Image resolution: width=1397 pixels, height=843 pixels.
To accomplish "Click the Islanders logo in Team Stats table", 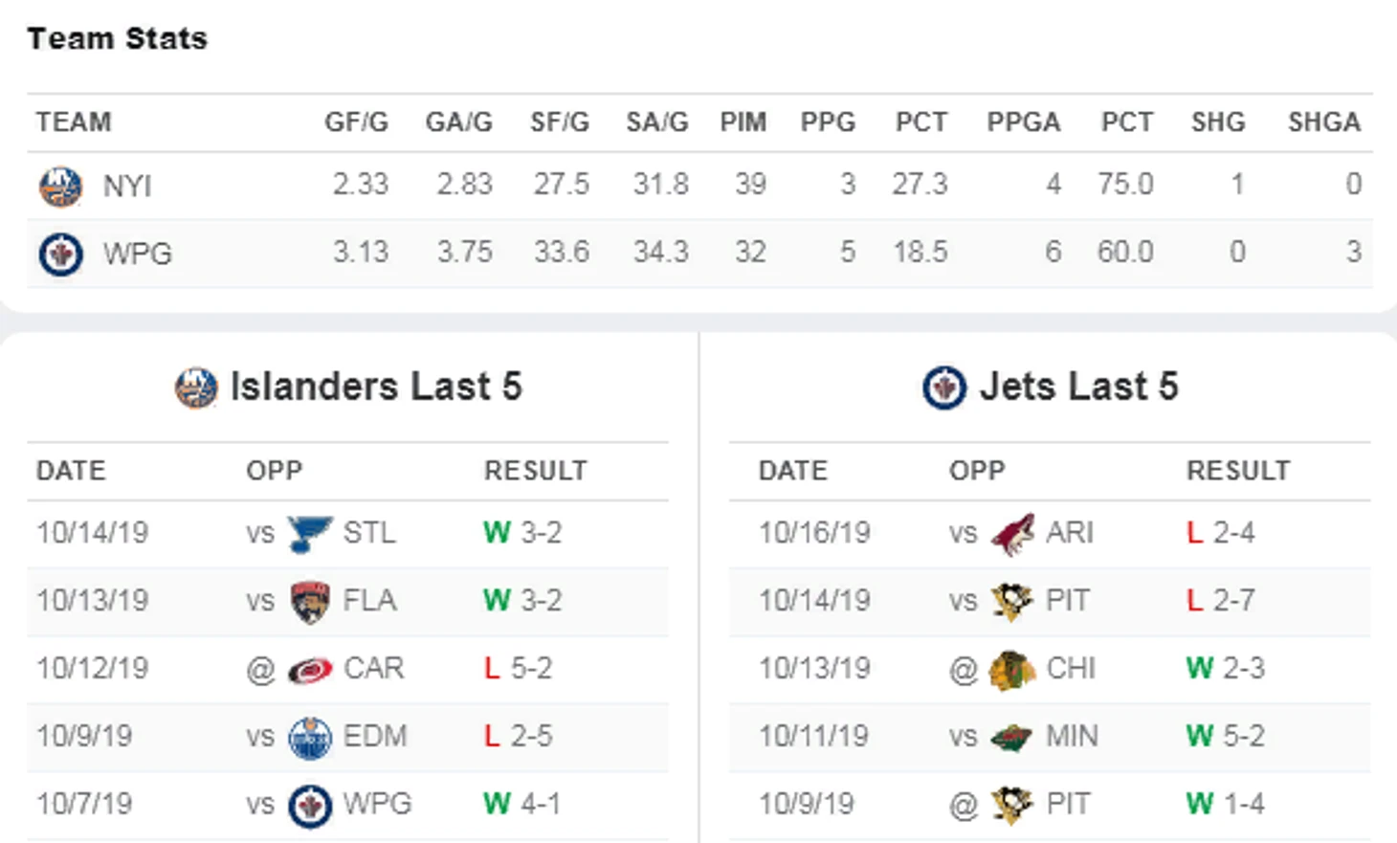I will (59, 186).
